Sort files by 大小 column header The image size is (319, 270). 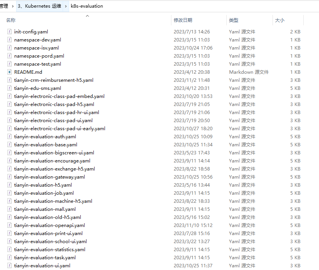[279, 20]
